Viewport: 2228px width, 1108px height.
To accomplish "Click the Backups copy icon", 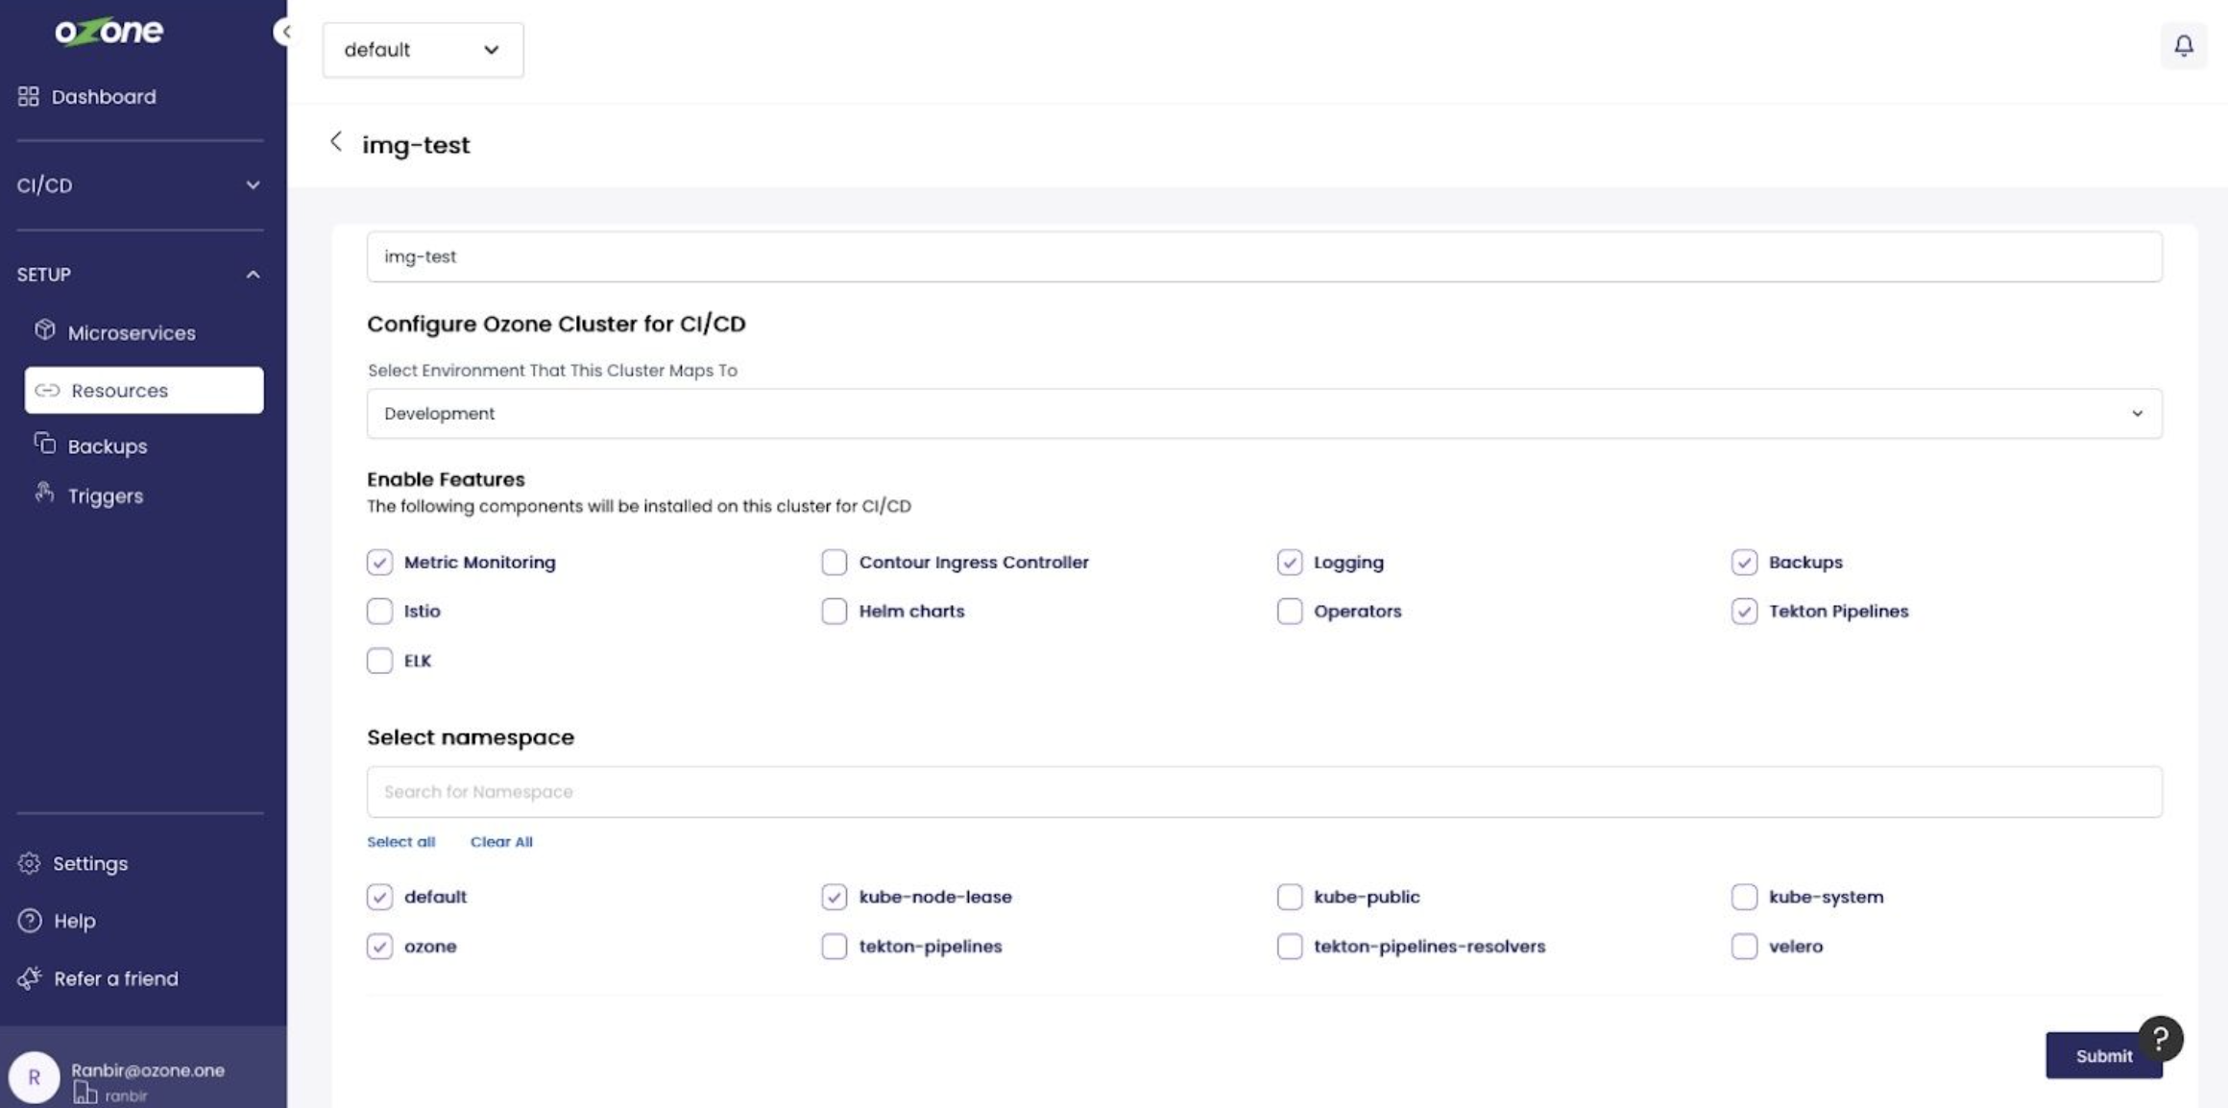I will tap(44, 444).
